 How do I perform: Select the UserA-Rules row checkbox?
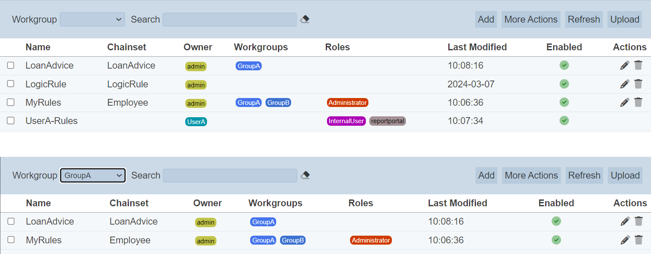click(x=11, y=121)
